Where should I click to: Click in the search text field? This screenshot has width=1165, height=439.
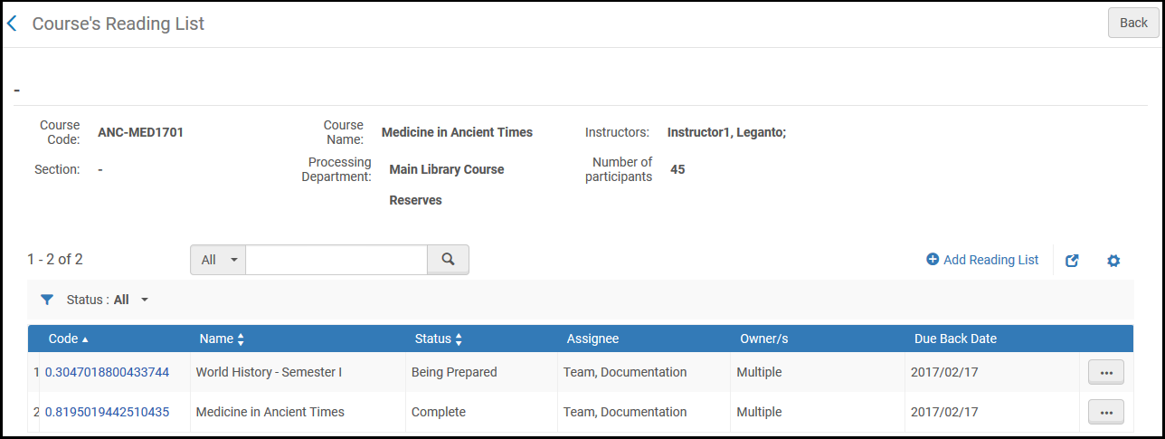click(336, 260)
